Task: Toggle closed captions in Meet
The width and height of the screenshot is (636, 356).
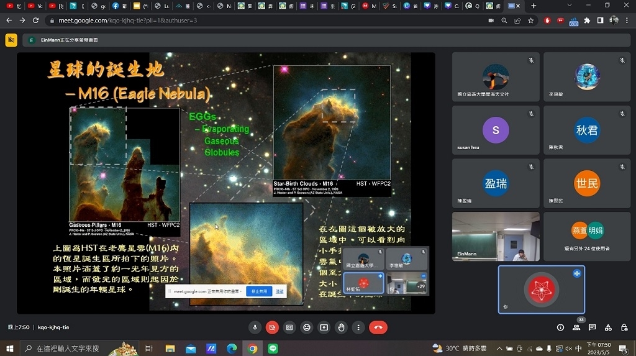Action: (x=289, y=327)
